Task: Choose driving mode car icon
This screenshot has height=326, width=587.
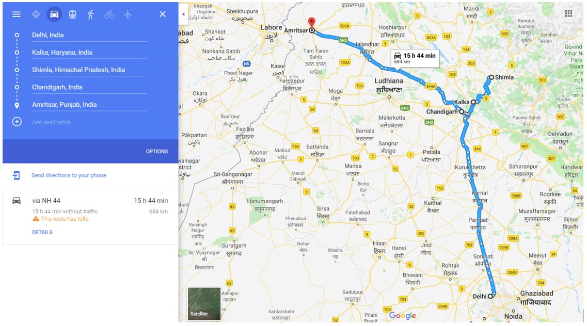Action: pyautogui.click(x=54, y=14)
